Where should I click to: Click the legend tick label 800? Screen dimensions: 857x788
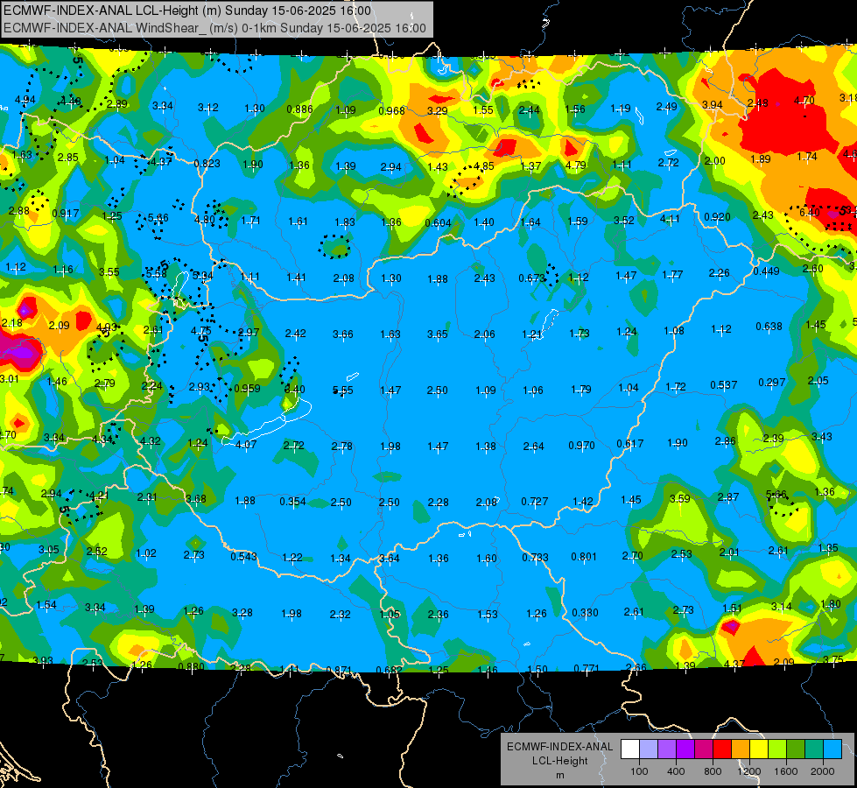713,771
